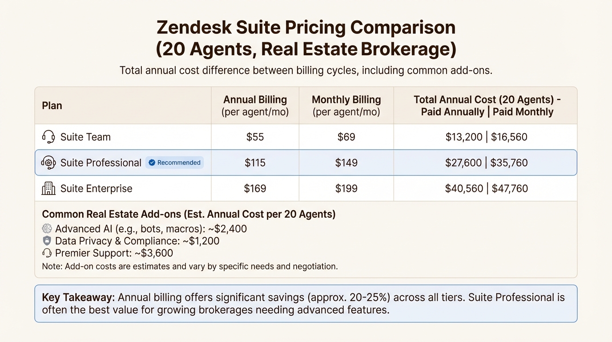Click the Suite Professional gear headset icon
The width and height of the screenshot is (612, 342).
coord(48,163)
